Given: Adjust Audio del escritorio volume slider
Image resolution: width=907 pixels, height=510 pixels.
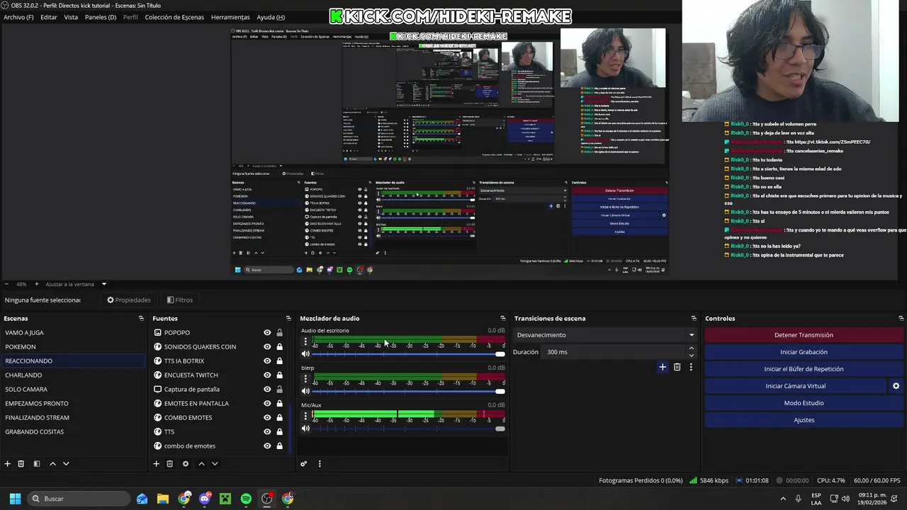Looking at the screenshot, I should pos(408,354).
